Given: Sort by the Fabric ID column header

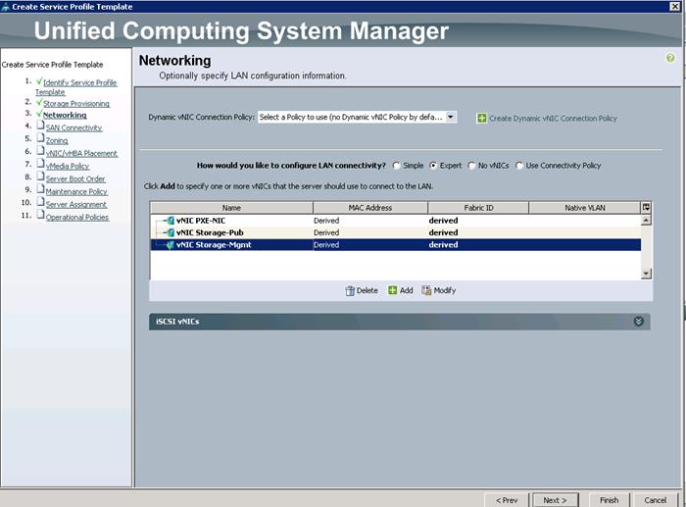Looking at the screenshot, I should tap(478, 208).
